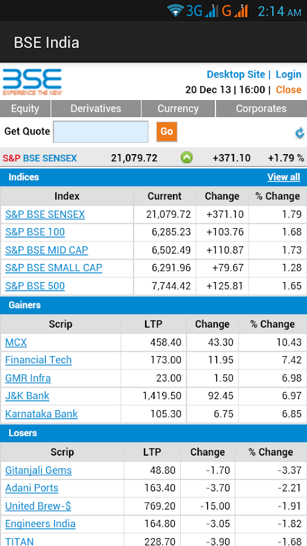Open the United Brew-$ scrip link
The height and width of the screenshot is (546, 307).
(38, 507)
